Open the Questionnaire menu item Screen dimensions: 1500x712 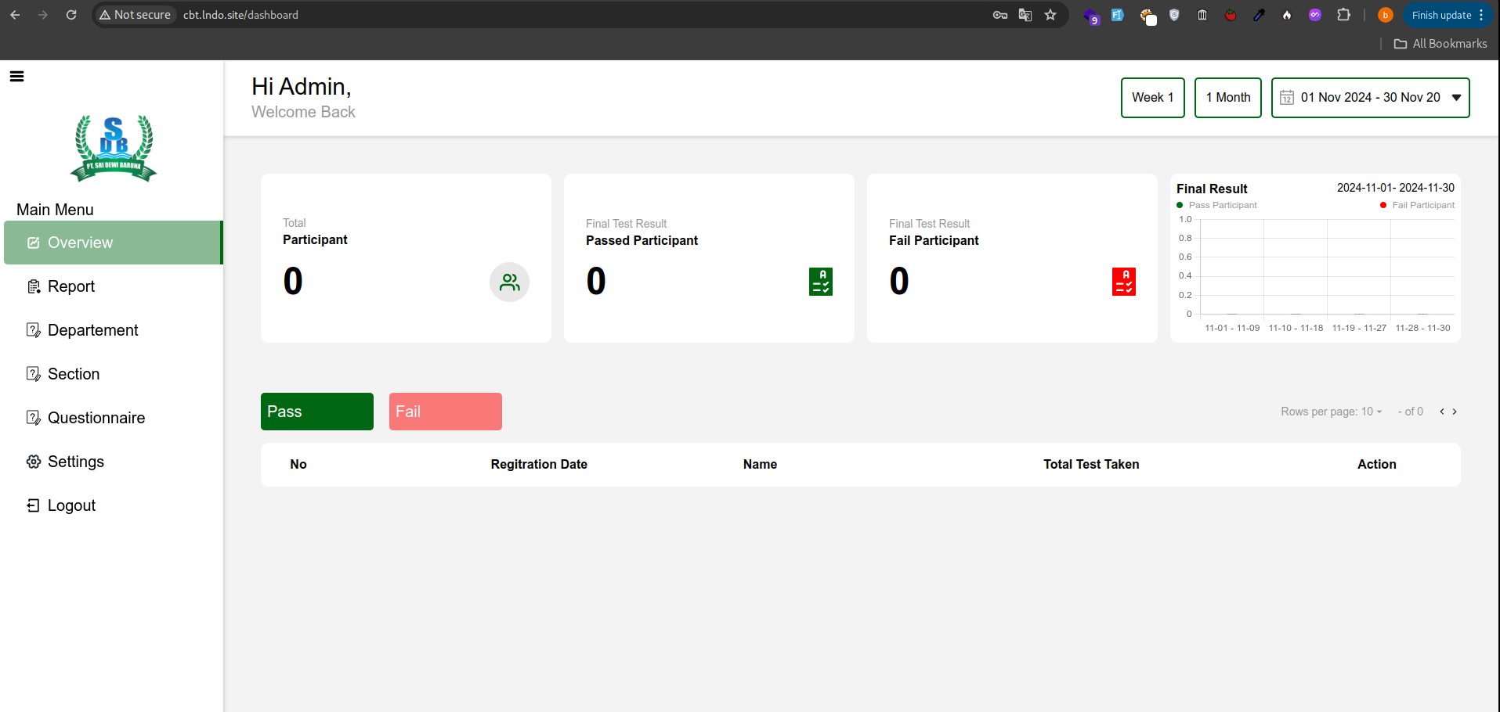click(96, 418)
